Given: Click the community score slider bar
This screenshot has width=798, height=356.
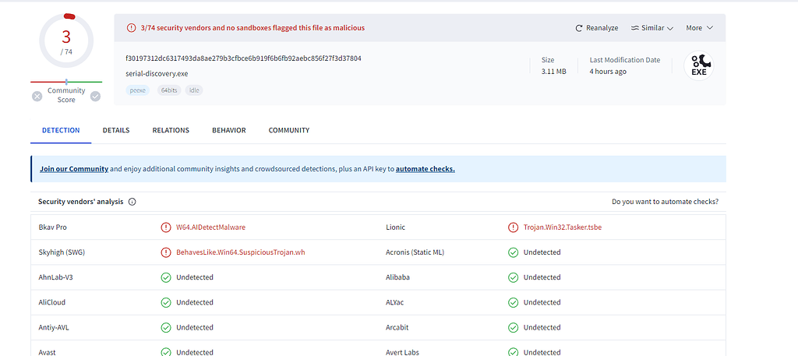Looking at the screenshot, I should tap(66, 82).
